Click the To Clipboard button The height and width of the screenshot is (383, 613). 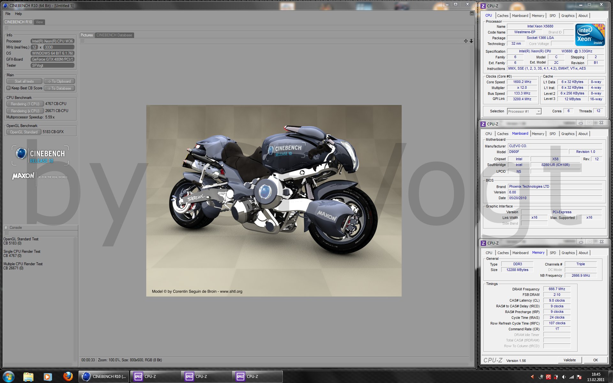(59, 81)
